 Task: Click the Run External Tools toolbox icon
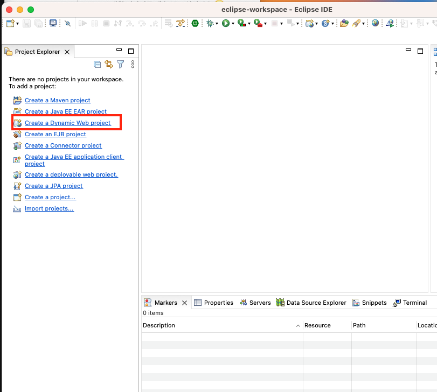(258, 23)
